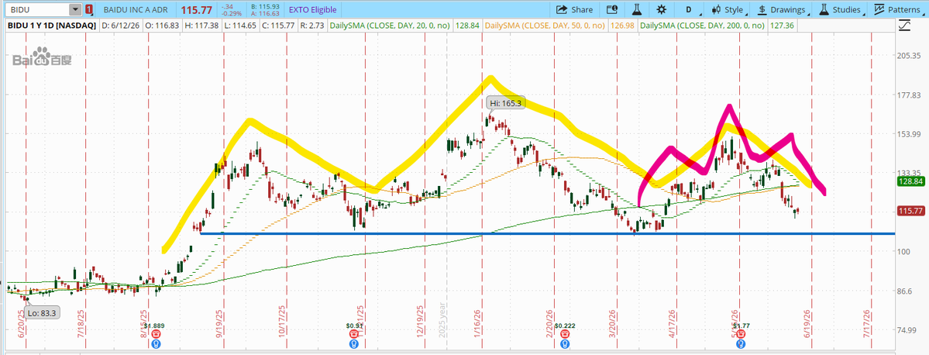The height and width of the screenshot is (355, 929).
Task: Open the Patterns menu
Action: 899,9
